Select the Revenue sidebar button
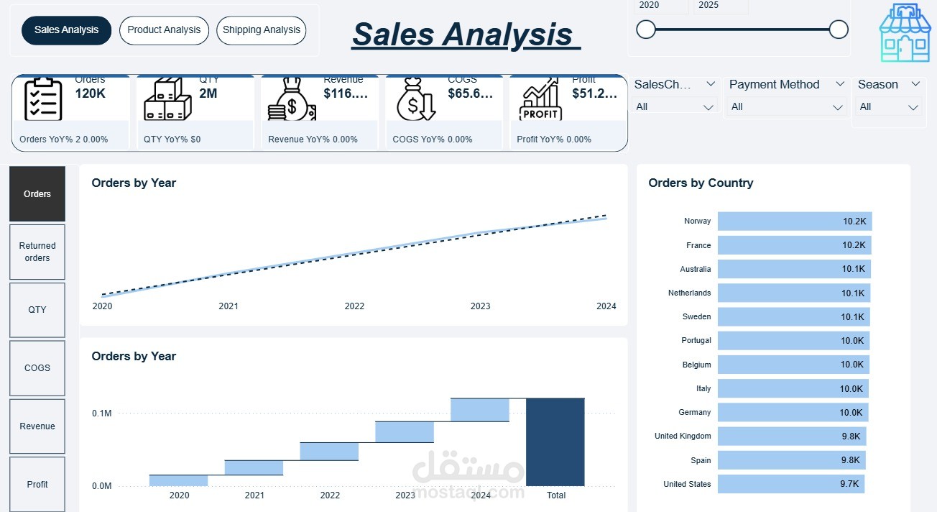This screenshot has height=512, width=937. tap(37, 426)
